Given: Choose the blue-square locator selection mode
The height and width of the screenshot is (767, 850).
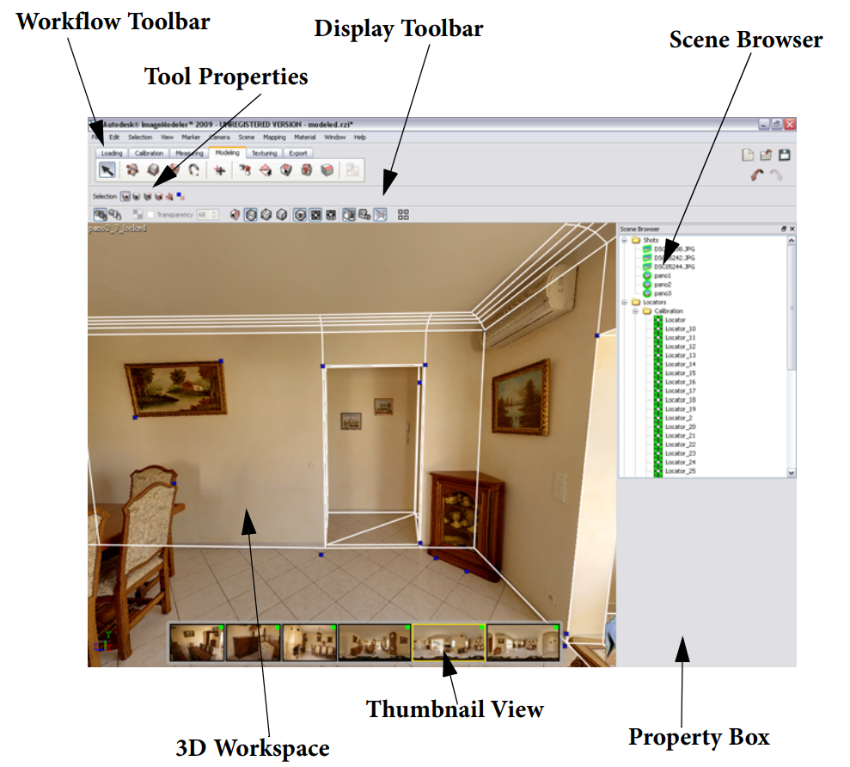Looking at the screenshot, I should click(x=180, y=196).
